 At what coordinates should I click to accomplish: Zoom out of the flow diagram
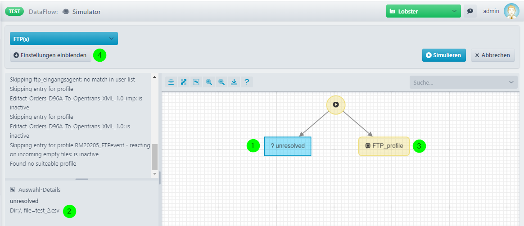[x=221, y=82]
